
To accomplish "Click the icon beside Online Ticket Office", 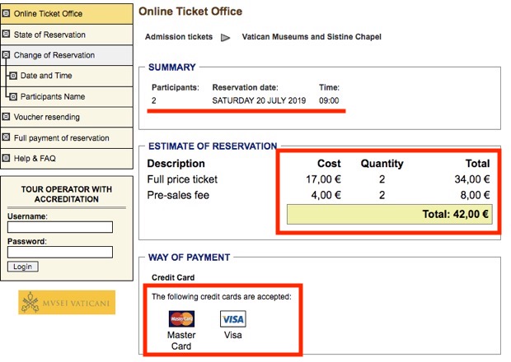I will (7, 14).
